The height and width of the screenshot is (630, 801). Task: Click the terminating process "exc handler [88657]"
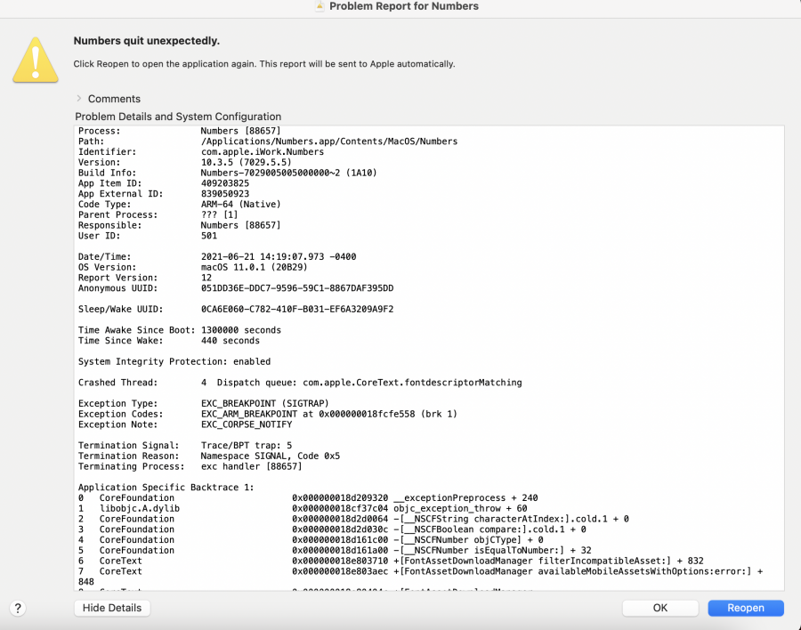[x=251, y=466]
